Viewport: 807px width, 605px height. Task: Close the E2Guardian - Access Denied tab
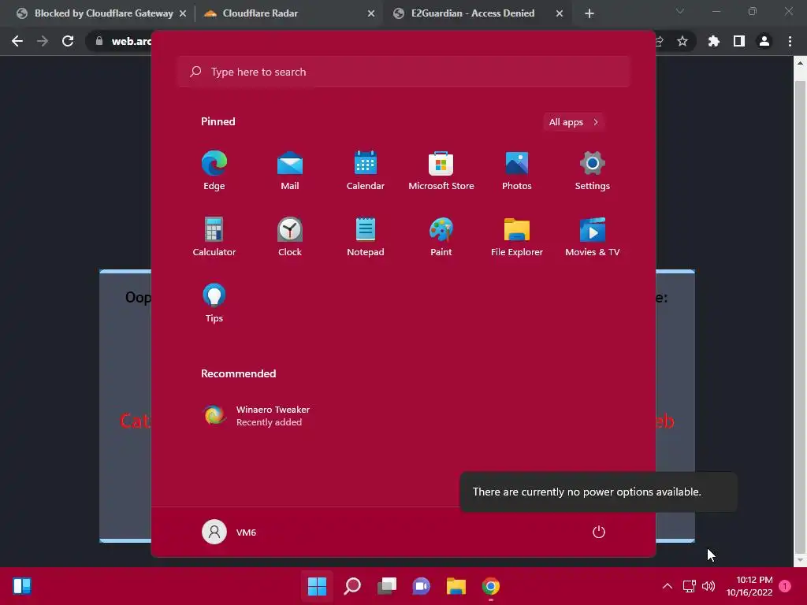(x=560, y=13)
